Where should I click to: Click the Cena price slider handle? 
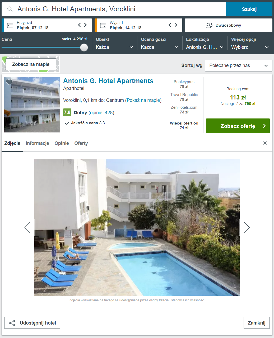84,47
